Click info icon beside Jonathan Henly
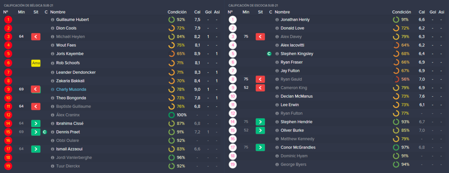Image resolution: width=449 pixels, height=173 pixels. (277, 20)
